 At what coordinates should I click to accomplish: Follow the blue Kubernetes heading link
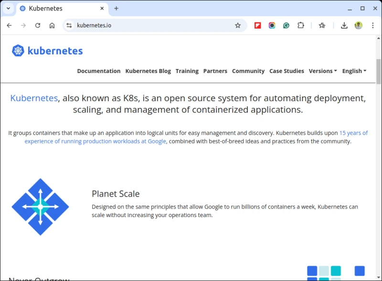pyautogui.click(x=34, y=98)
